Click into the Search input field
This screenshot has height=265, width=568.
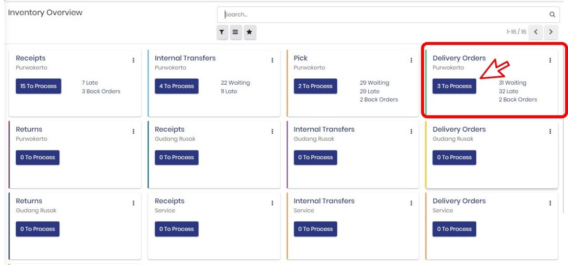(382, 14)
